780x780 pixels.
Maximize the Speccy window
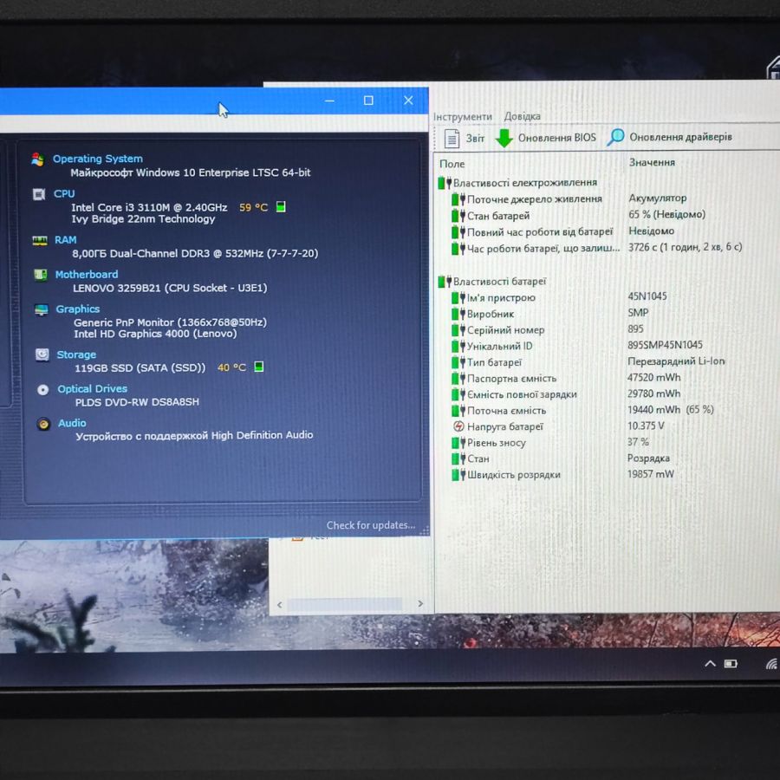click(x=368, y=101)
